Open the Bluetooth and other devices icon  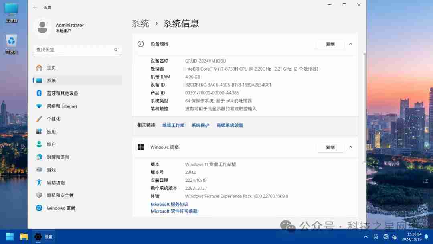click(39, 93)
